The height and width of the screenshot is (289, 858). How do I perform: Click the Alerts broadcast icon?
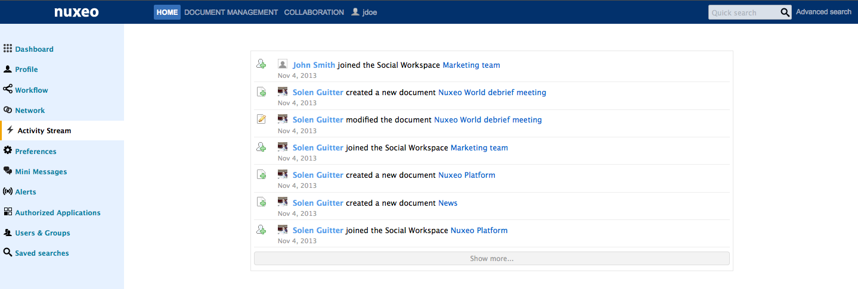click(x=8, y=191)
